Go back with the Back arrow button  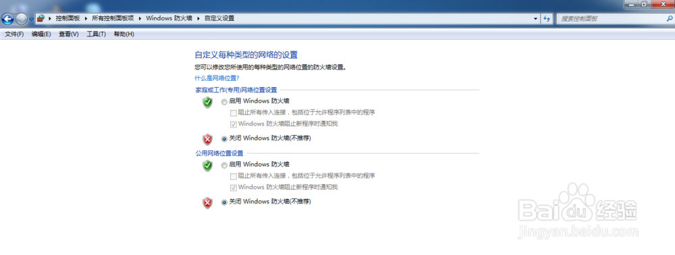[x=7, y=19]
